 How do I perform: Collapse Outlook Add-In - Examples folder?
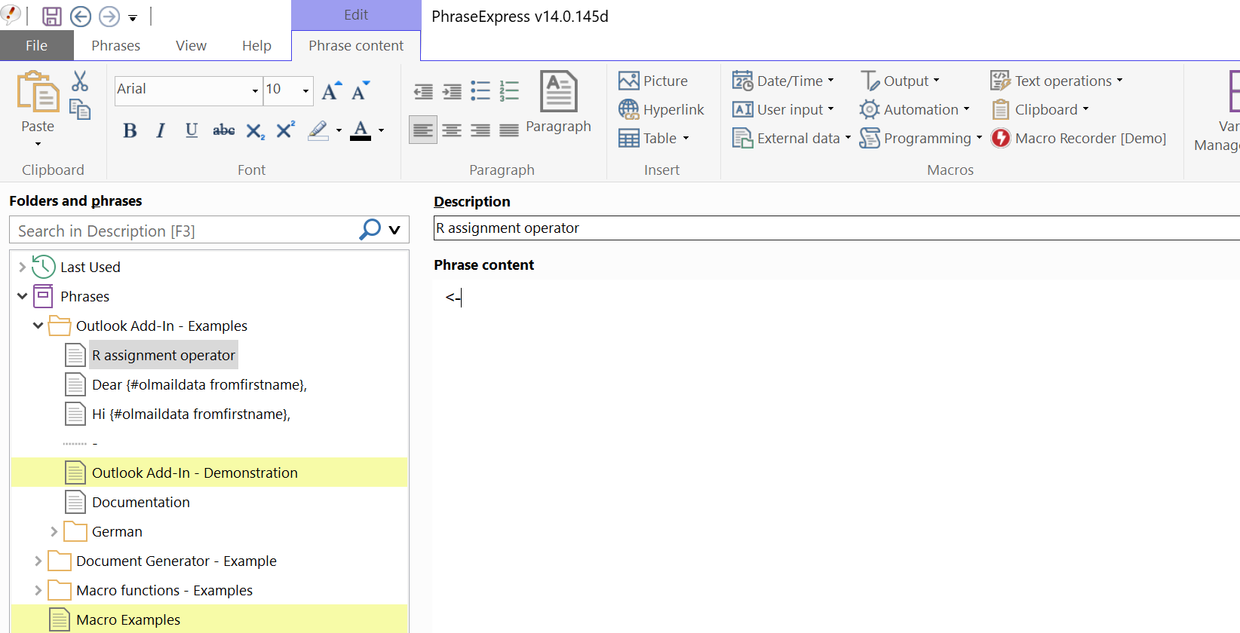click(38, 326)
